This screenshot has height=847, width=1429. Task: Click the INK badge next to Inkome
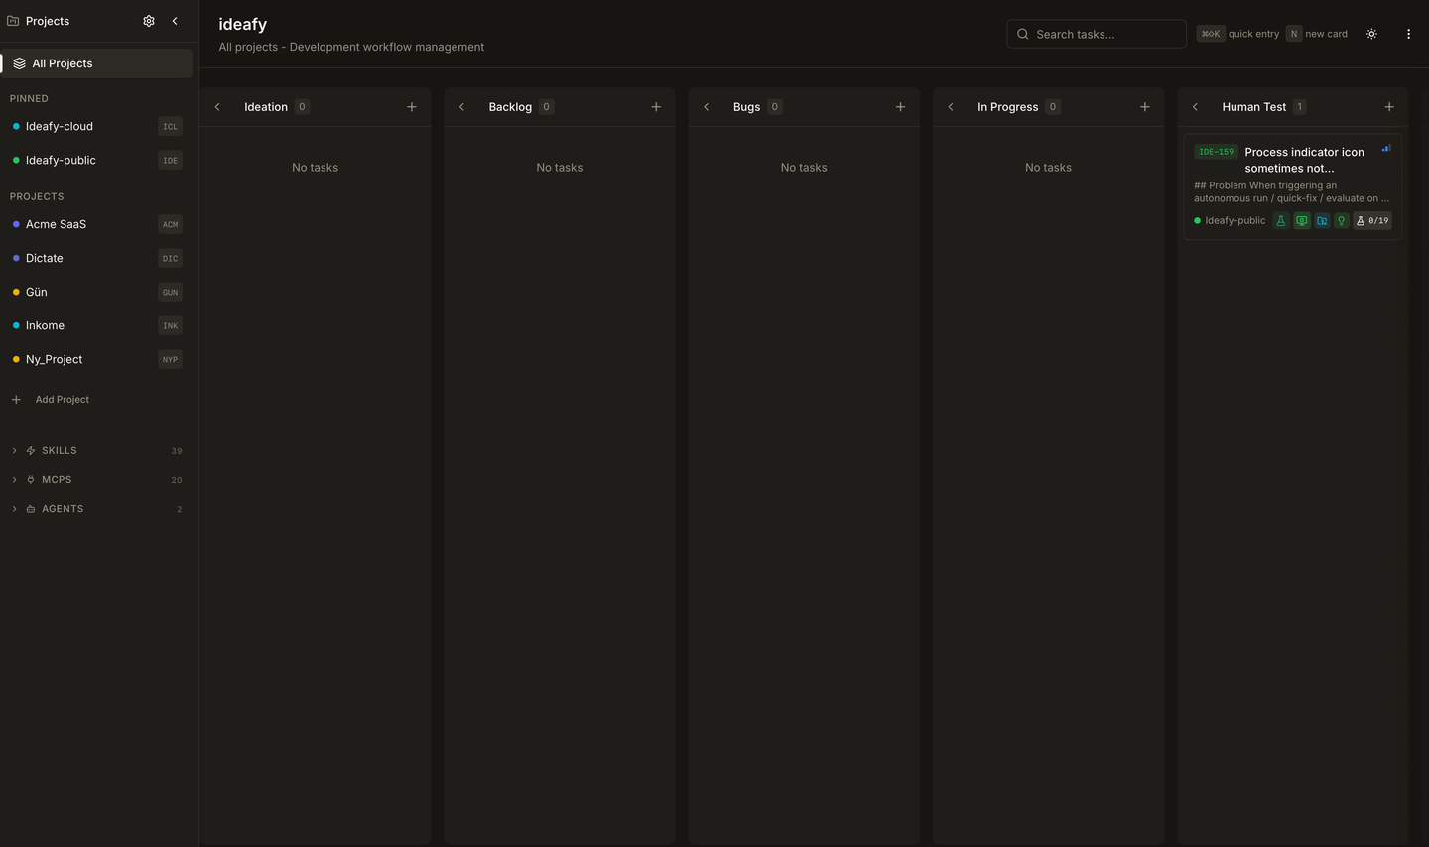[171, 326]
